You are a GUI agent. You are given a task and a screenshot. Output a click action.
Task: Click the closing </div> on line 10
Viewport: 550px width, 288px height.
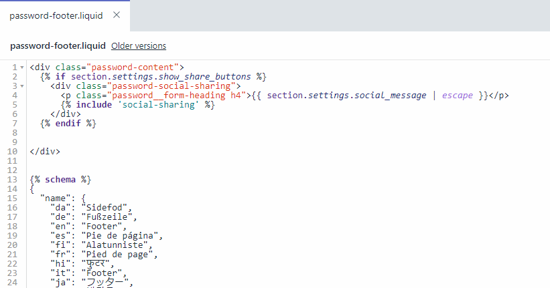45,152
